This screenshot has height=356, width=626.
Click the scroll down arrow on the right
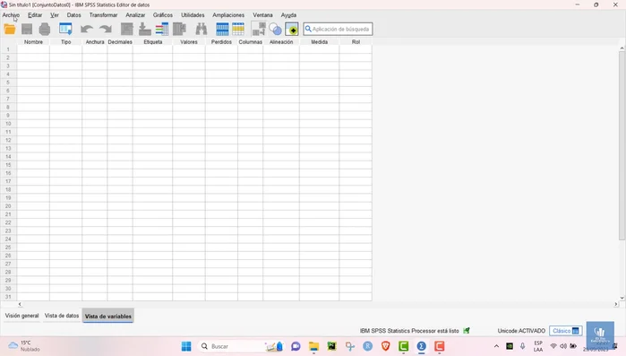[622, 298]
